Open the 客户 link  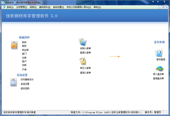coord(24,62)
